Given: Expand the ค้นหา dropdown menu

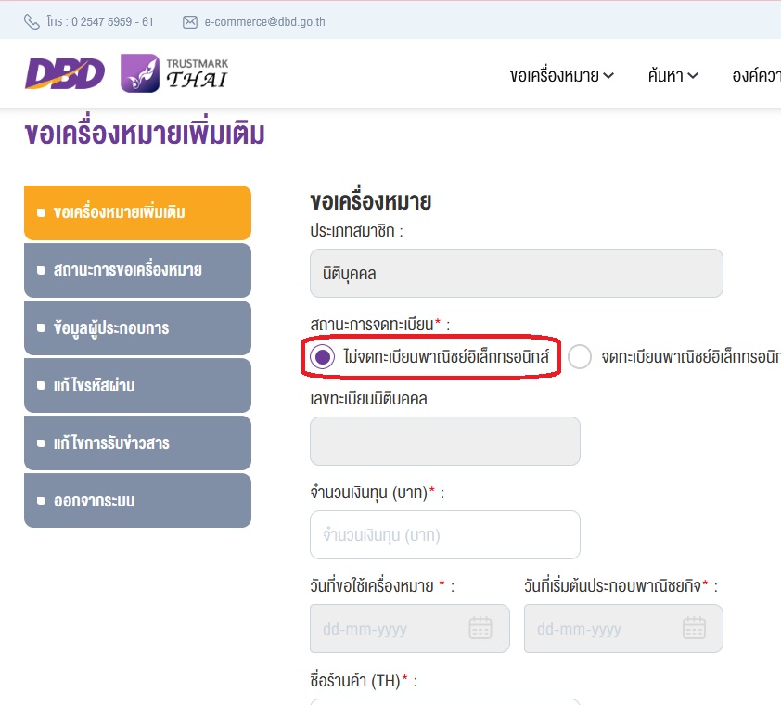Looking at the screenshot, I should pos(672,76).
